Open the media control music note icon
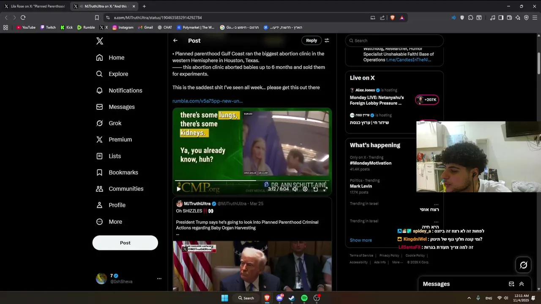The width and height of the screenshot is (541, 304). point(492,18)
